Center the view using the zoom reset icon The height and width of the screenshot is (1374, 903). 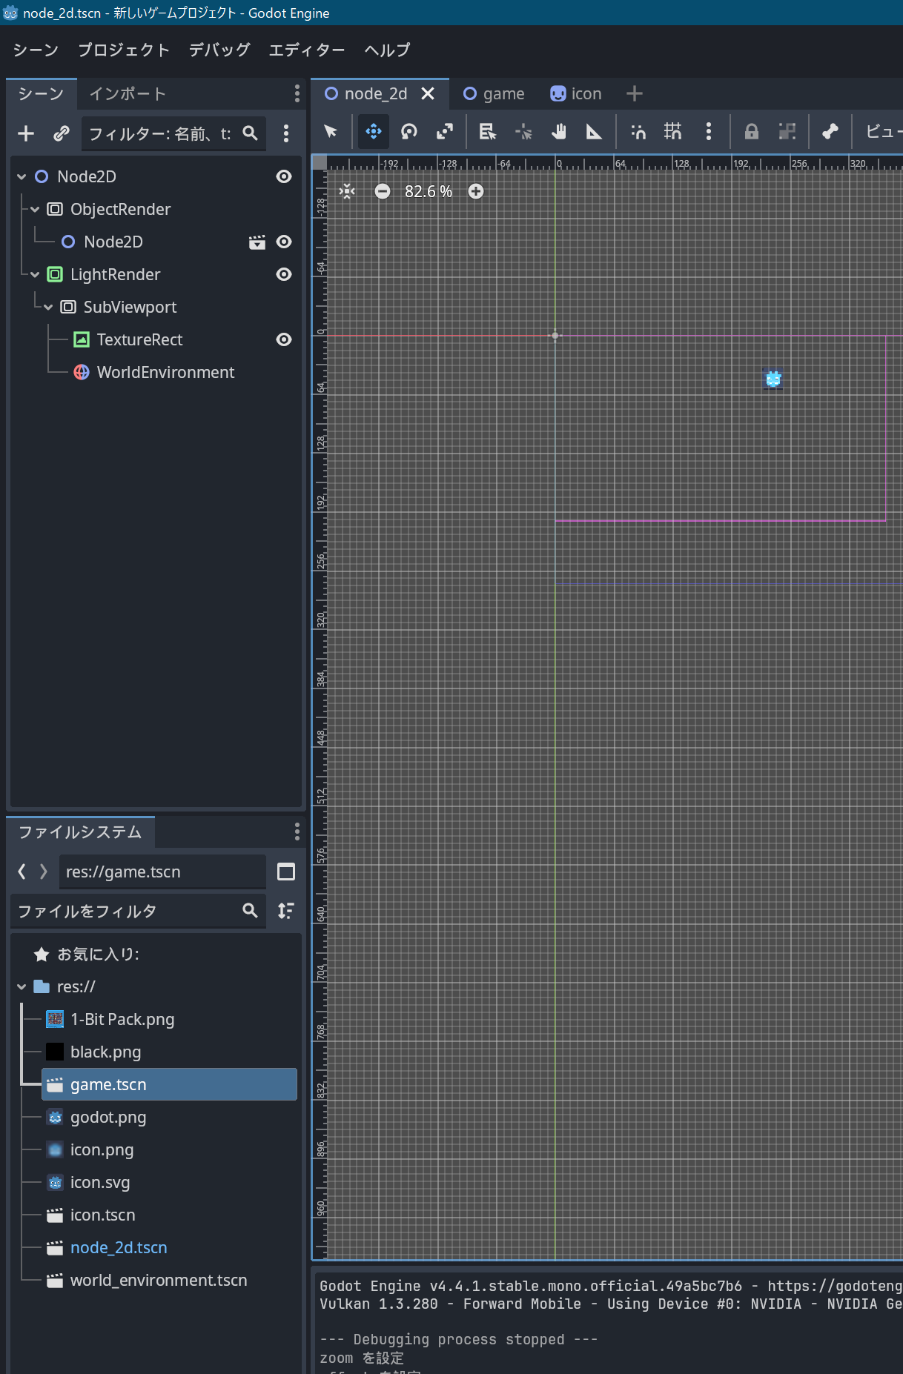[347, 191]
